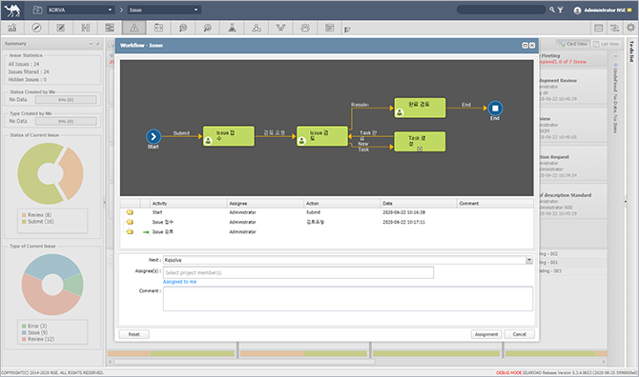This screenshot has height=377, width=639.
Task: Open the layout panels toolbar icon
Action: pos(110,28)
